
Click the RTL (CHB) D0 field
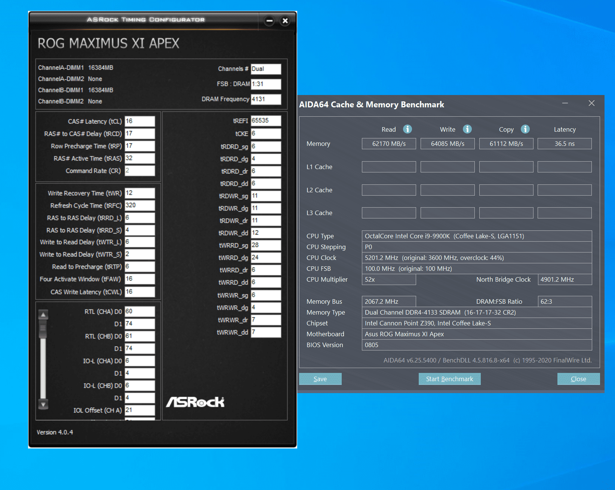pyautogui.click(x=140, y=336)
